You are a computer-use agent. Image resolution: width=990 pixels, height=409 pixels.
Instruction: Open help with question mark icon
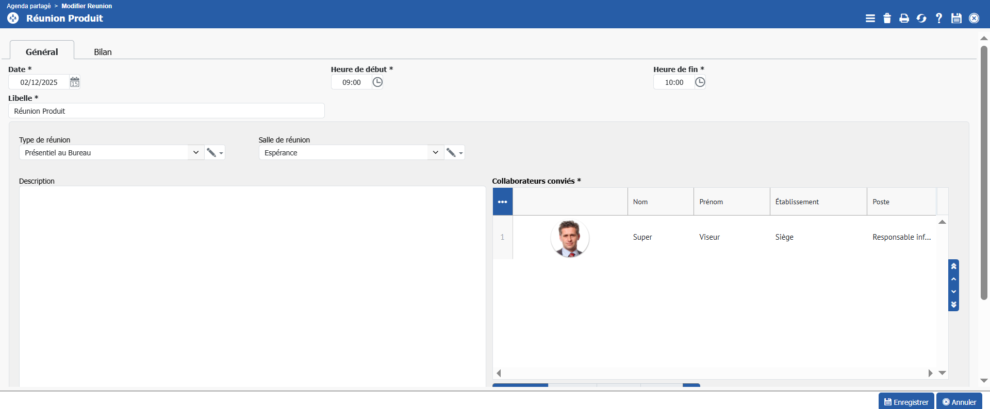939,19
